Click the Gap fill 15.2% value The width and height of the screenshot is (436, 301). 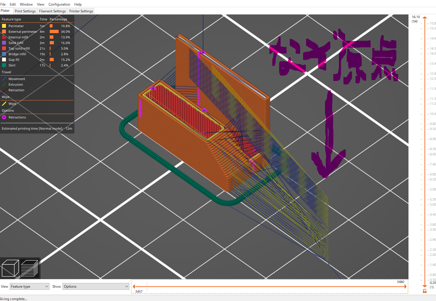65,60
